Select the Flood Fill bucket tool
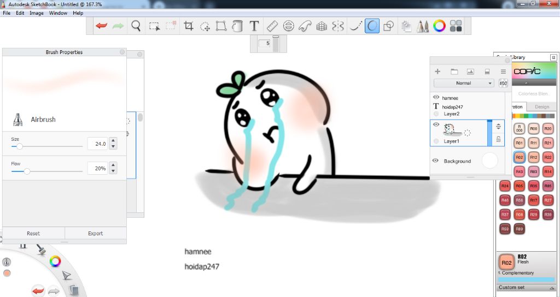This screenshot has width=560, height=297. click(x=237, y=26)
